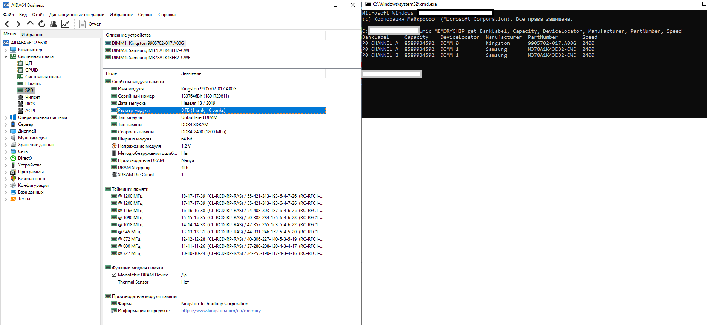Viewport: 707px width, 325px height.
Task: Select DIMM4 Samsung M378A1K43EB2-CWE device
Action: tap(148, 58)
